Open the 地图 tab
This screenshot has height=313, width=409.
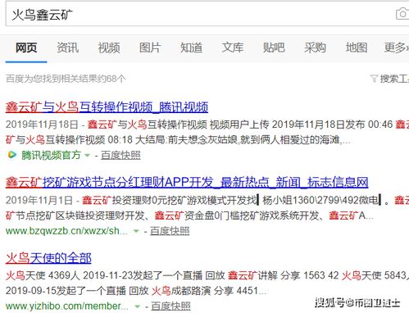point(357,48)
